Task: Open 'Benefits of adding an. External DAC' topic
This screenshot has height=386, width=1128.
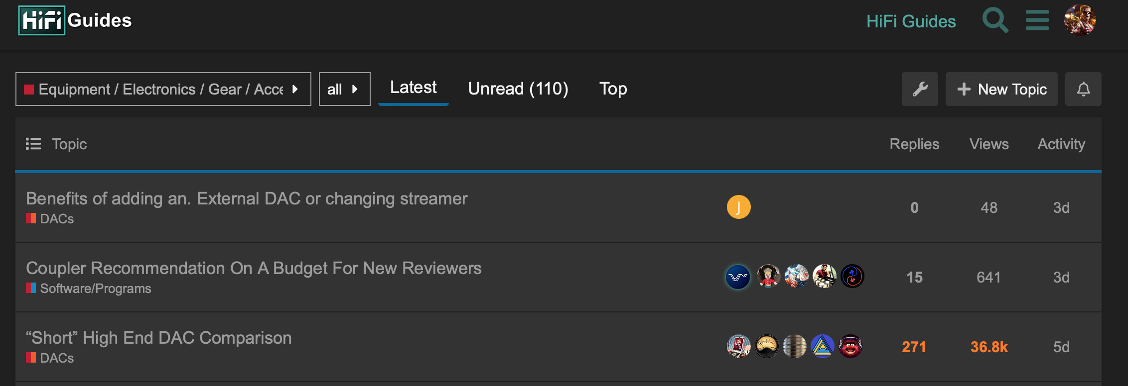Action: coord(247,198)
